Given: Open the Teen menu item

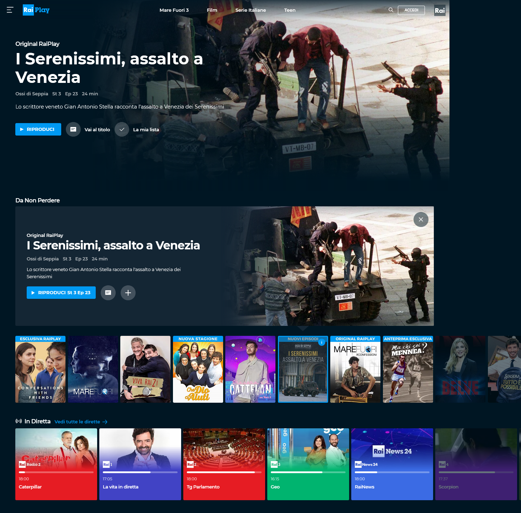Looking at the screenshot, I should [290, 10].
